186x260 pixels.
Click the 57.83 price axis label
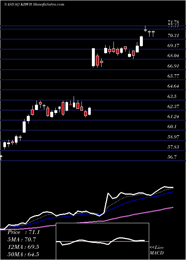(174, 147)
